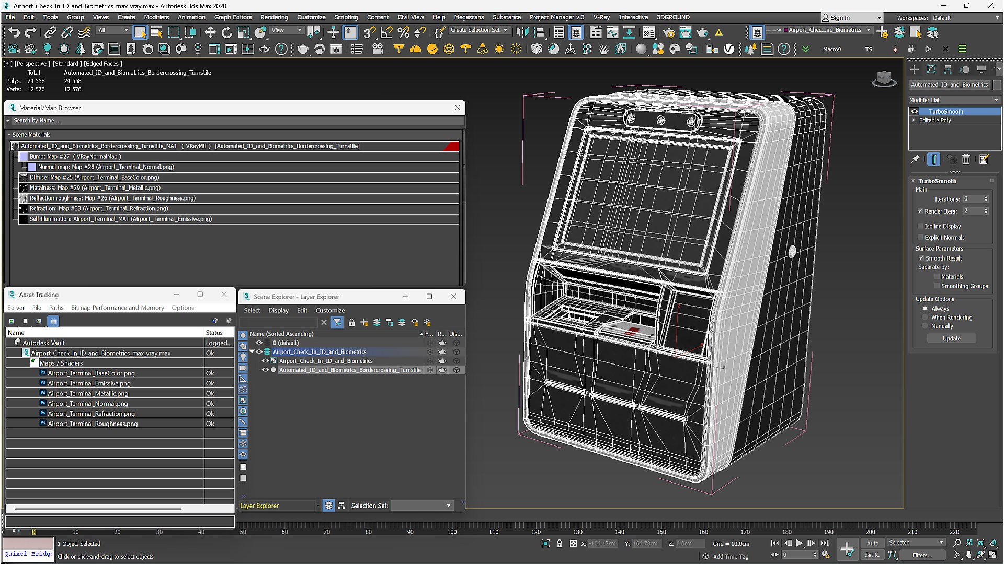Open Modifier List dropdown
The image size is (1004, 564).
point(954,100)
